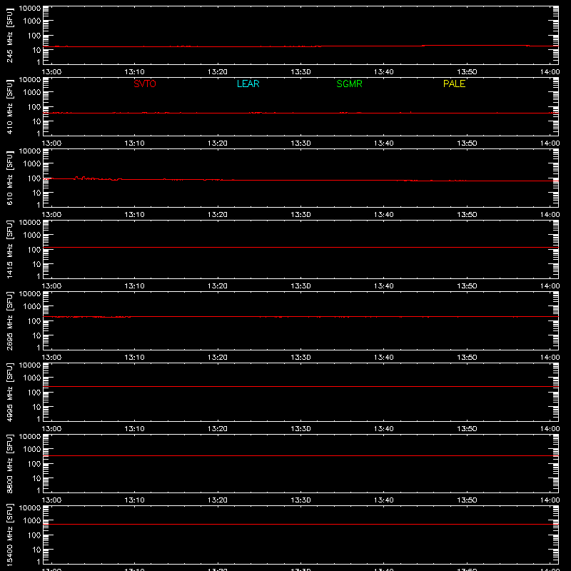Image resolution: width=571 pixels, height=571 pixels.
Task: Click the 10000 tick of the 8800 MHz plot
Action: pos(30,437)
